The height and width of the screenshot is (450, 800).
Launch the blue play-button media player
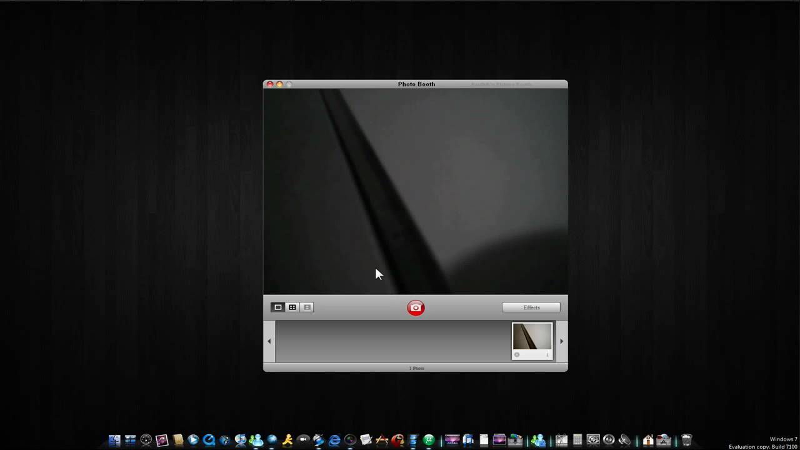click(193, 440)
